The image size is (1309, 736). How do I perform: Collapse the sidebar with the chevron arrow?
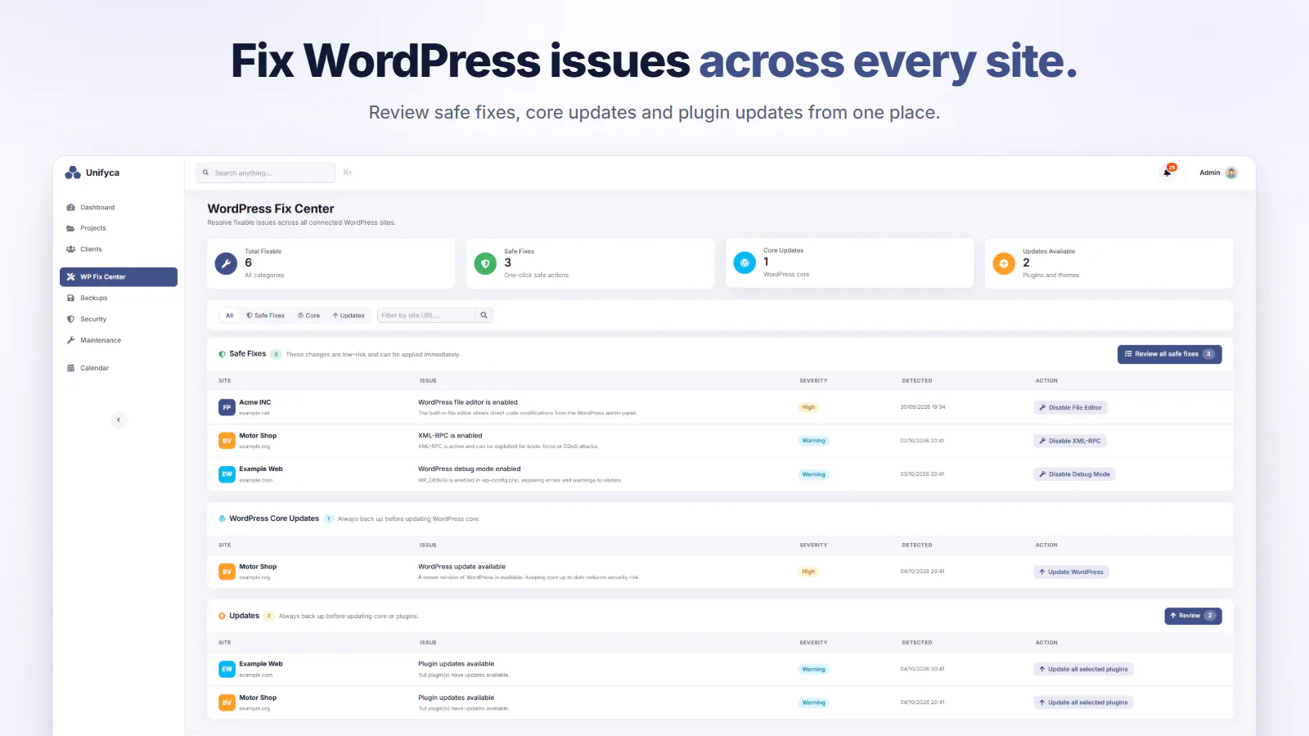(x=119, y=420)
